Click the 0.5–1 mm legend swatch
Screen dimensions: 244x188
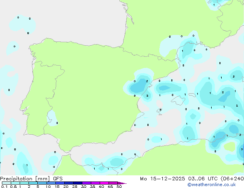click(x=15, y=183)
